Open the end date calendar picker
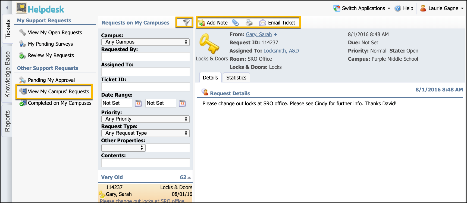The width and height of the screenshot is (467, 203). (x=182, y=103)
